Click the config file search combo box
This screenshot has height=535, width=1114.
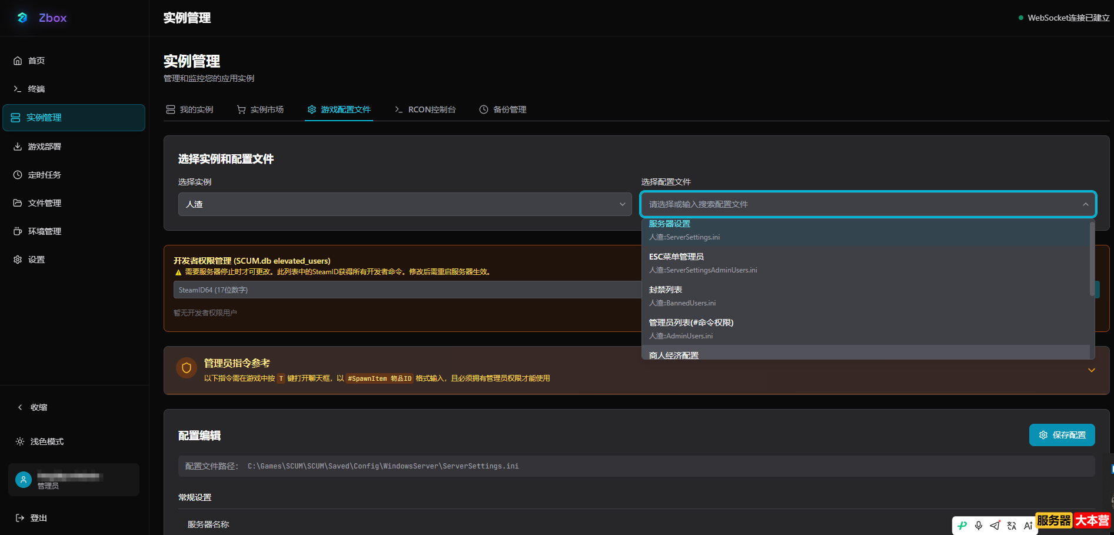[x=868, y=204]
